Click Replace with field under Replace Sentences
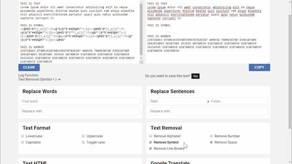This screenshot has height=164, width=292. click(208, 111)
